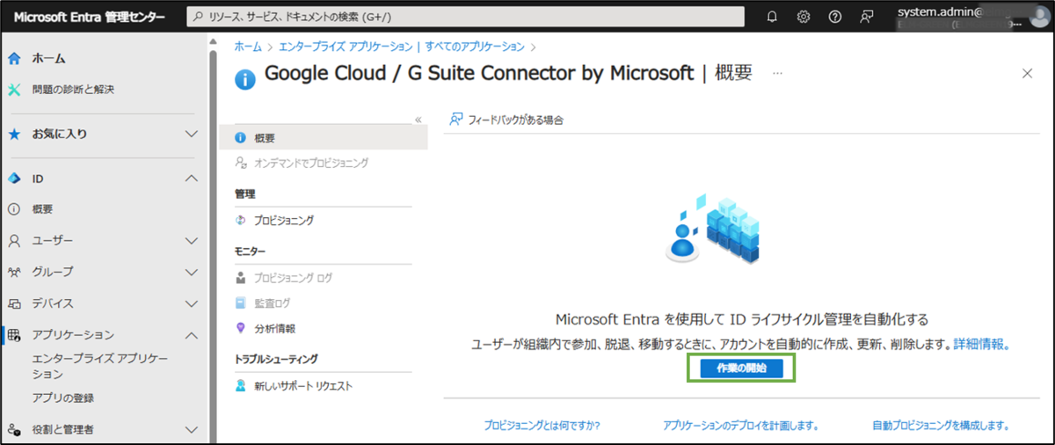The width and height of the screenshot is (1055, 445).
Task: Open アプリケーションのデプロイを計画します link
Action: pyautogui.click(x=741, y=426)
